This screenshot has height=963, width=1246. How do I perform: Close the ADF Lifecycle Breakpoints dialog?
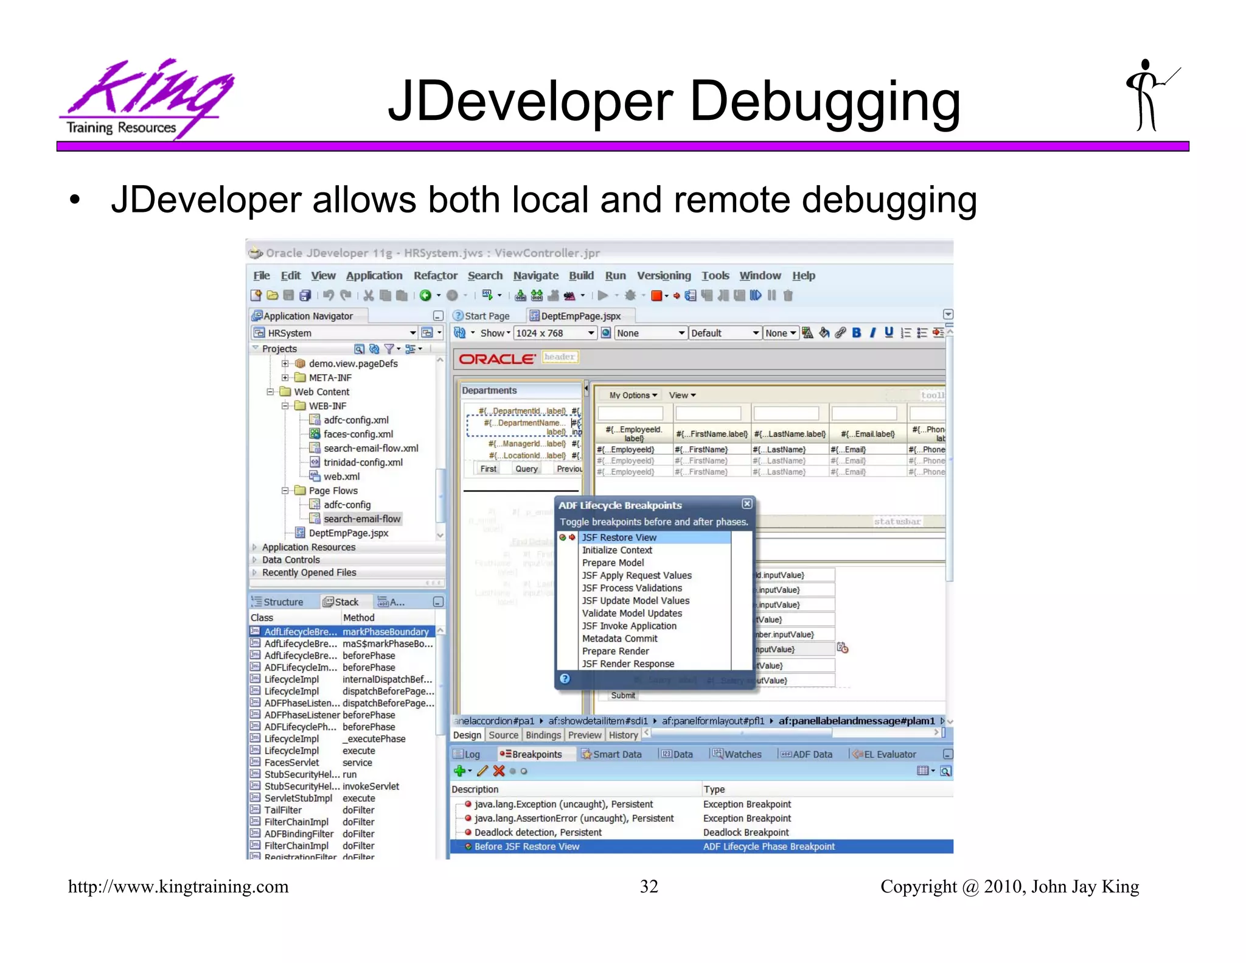(x=747, y=504)
